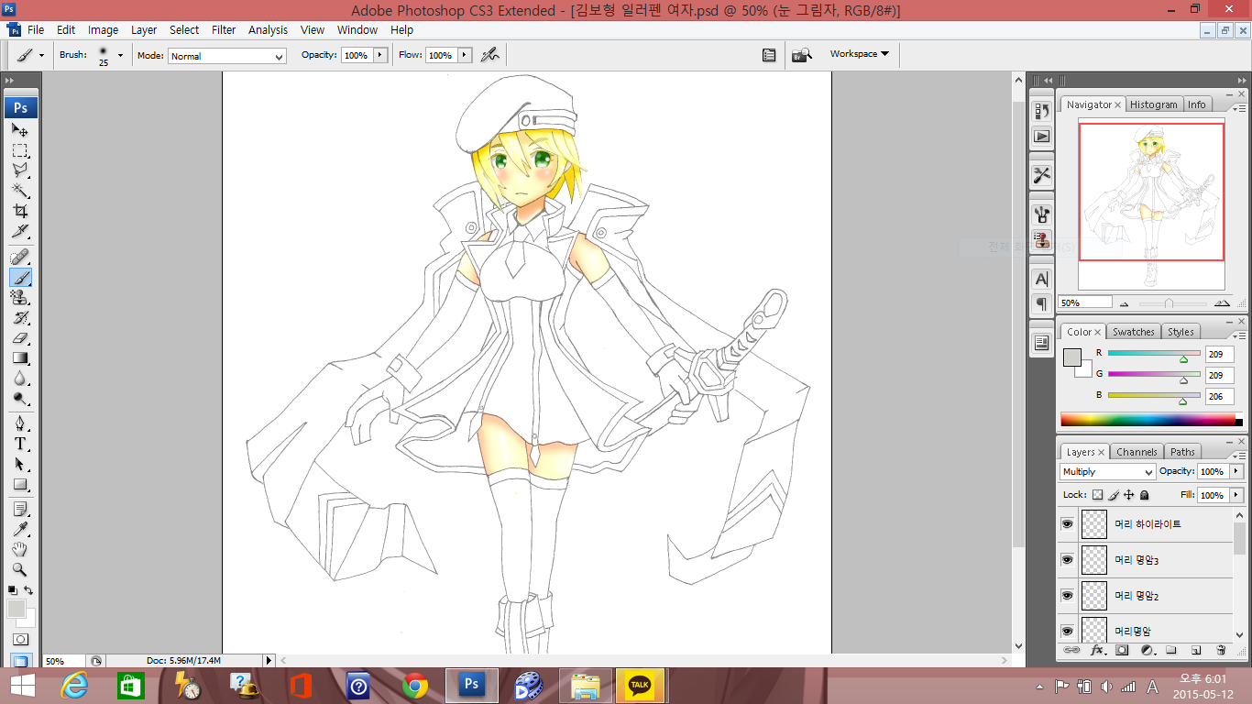Screen dimensions: 1252x704
Task: Create a new layer group
Action: click(1170, 650)
